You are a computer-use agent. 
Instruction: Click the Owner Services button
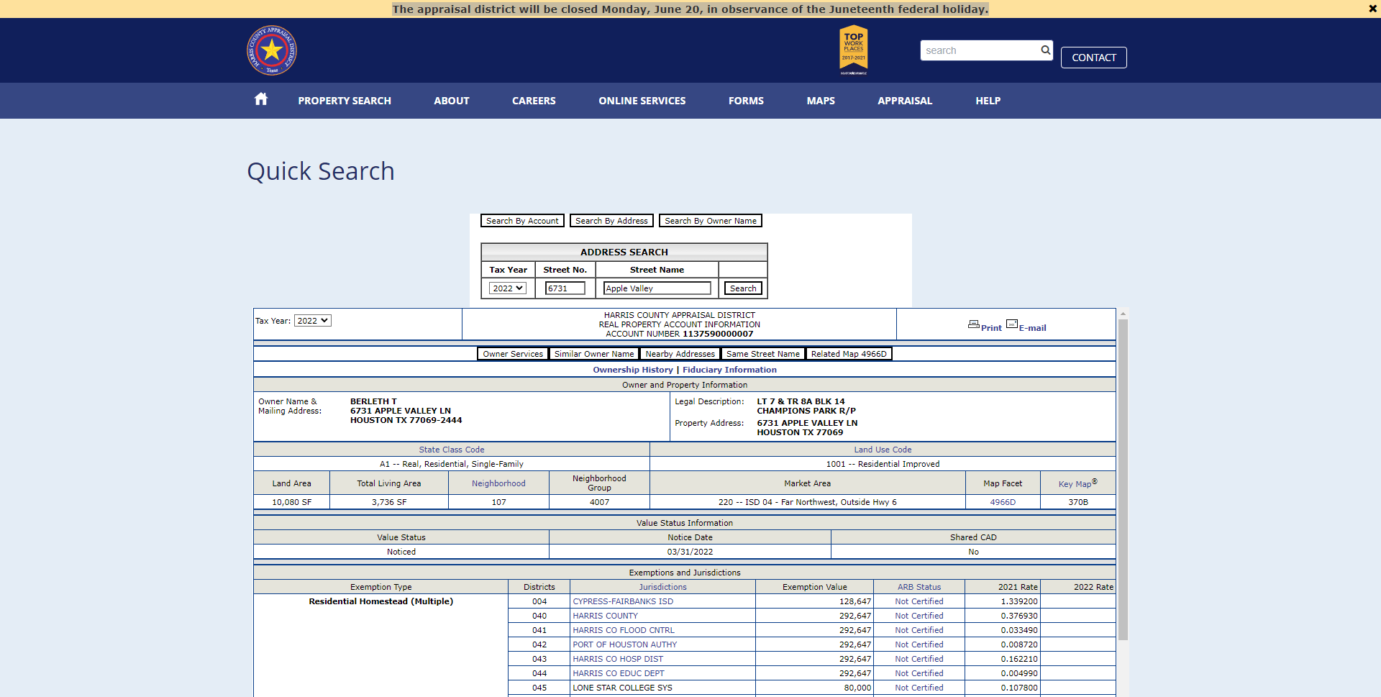513,354
